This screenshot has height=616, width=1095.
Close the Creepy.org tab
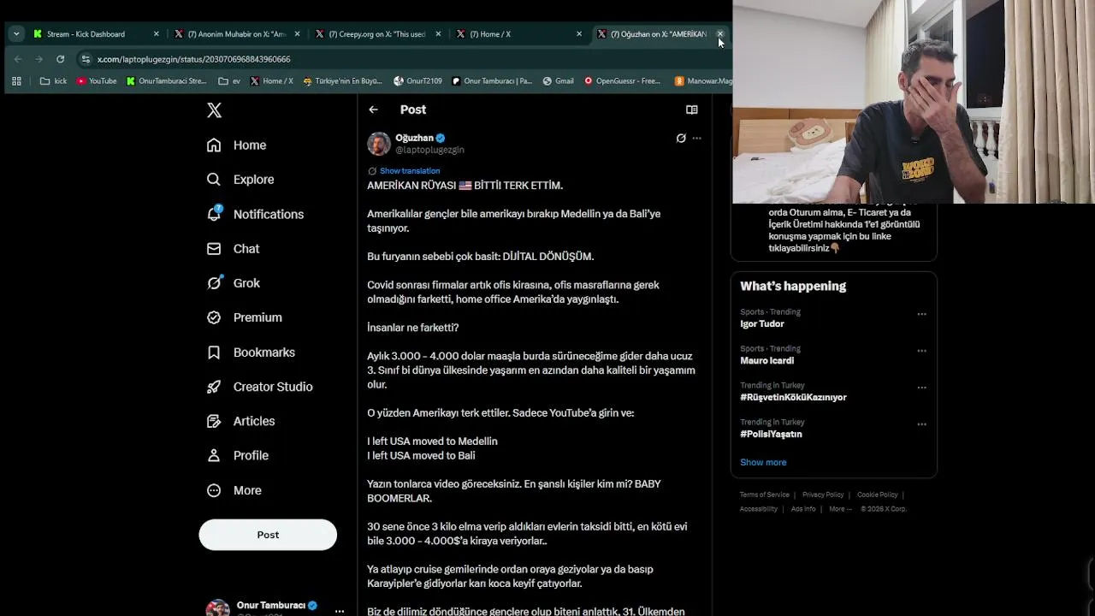pos(438,34)
